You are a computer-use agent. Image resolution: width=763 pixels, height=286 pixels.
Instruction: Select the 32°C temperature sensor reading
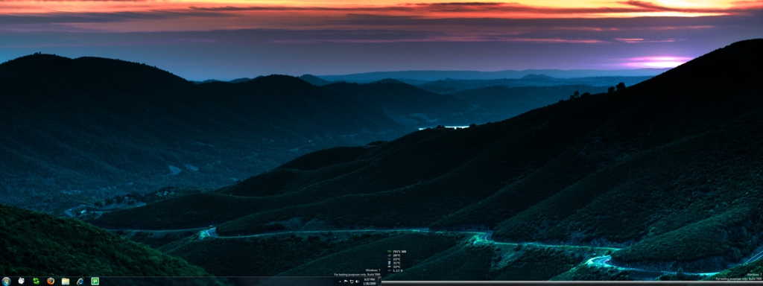[396, 267]
